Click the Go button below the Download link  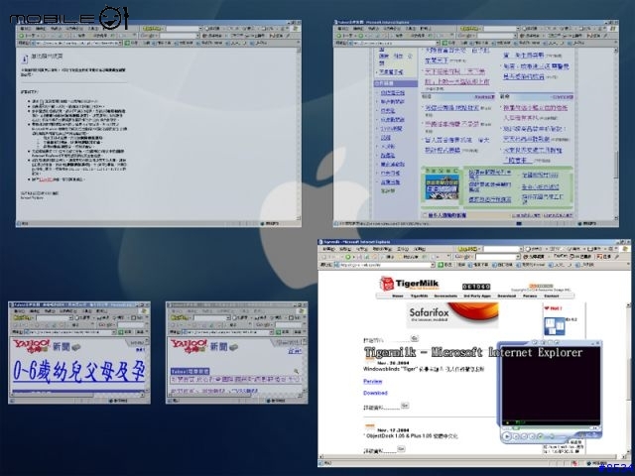click(405, 406)
